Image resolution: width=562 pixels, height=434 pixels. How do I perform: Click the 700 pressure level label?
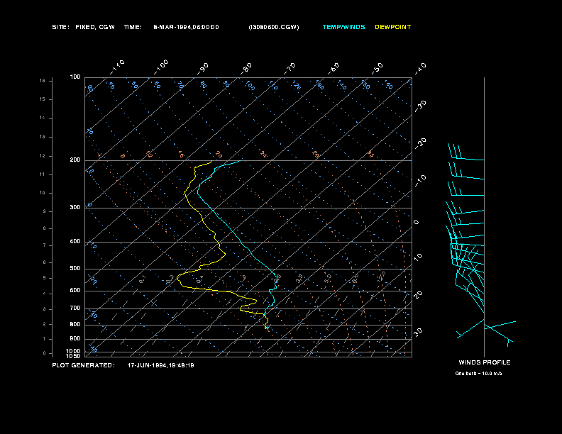pos(75,308)
